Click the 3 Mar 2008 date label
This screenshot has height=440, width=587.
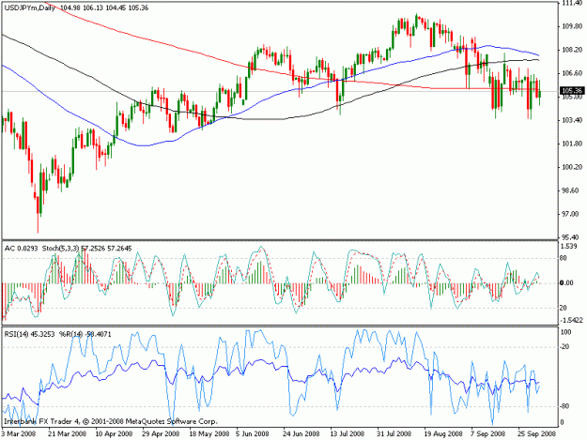pos(19,433)
